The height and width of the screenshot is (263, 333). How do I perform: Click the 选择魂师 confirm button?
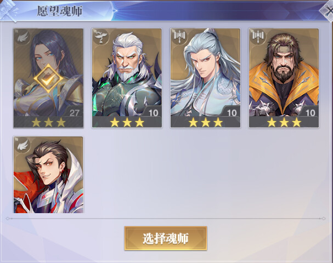coord(166,238)
